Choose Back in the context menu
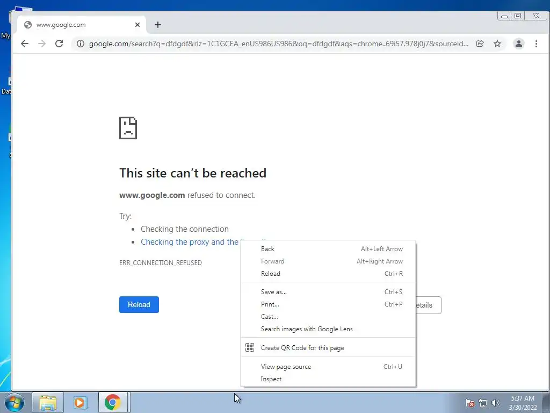Image resolution: width=550 pixels, height=413 pixels. 328,248
